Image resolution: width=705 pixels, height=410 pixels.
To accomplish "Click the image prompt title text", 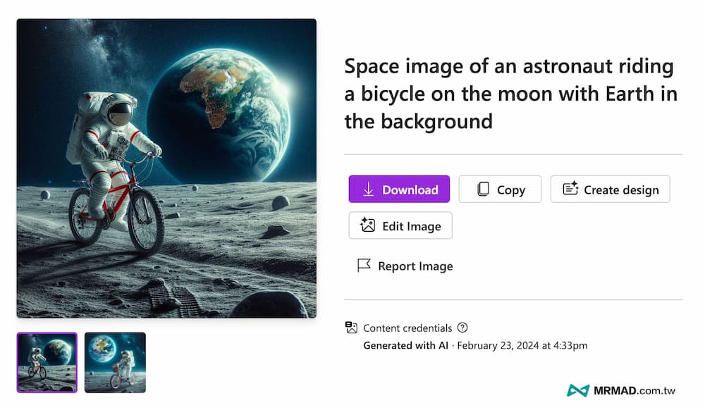I will [x=510, y=94].
